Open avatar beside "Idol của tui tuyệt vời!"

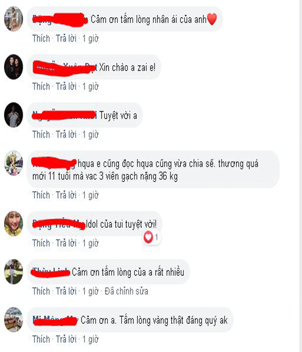(x=14, y=224)
